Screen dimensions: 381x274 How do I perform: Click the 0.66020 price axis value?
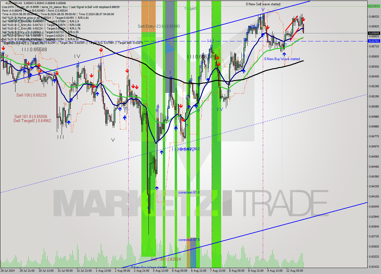coord(374,16)
